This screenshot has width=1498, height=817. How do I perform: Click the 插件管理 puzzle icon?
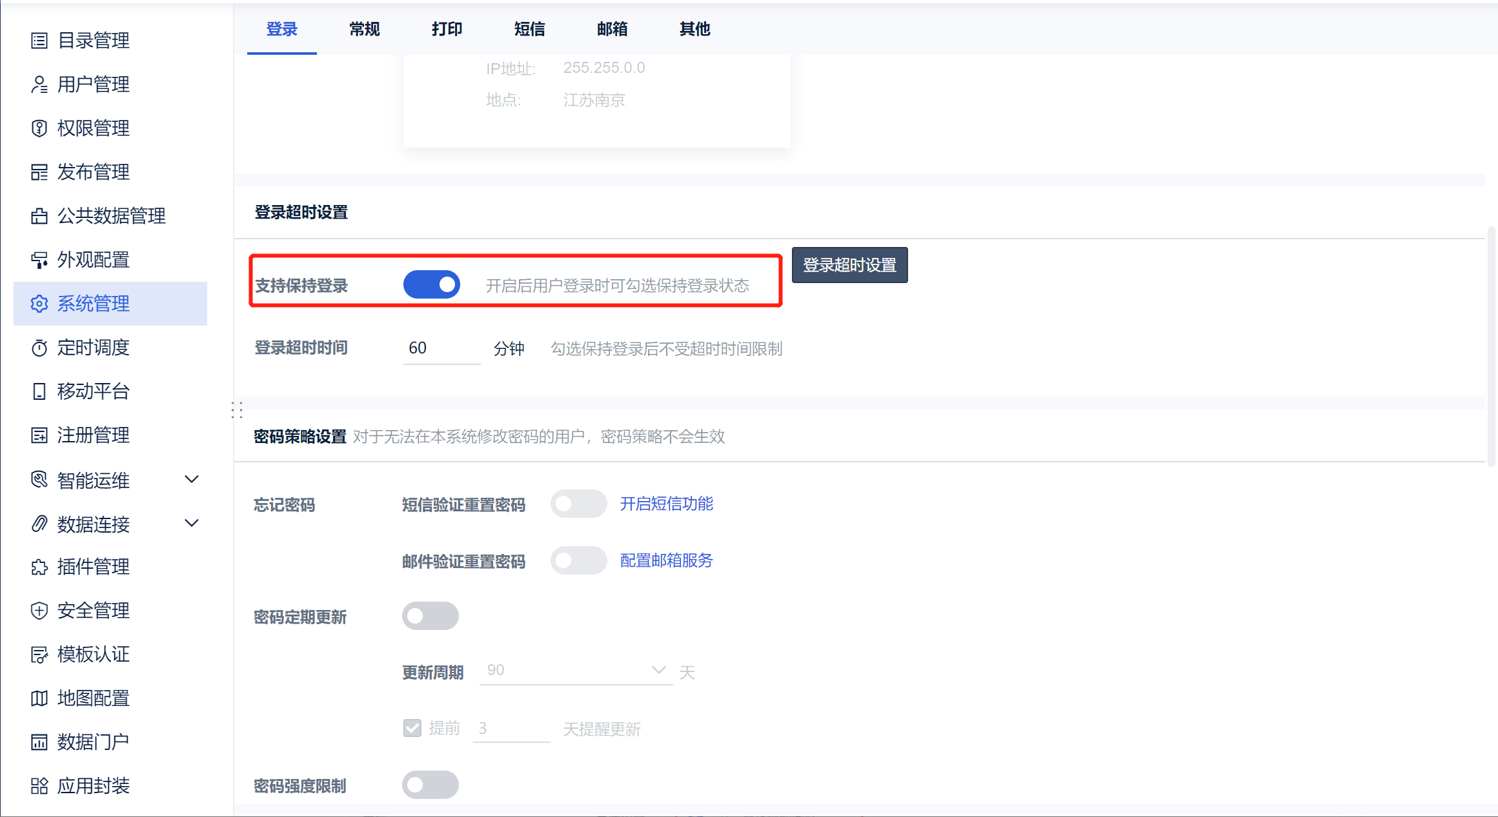pyautogui.click(x=39, y=567)
